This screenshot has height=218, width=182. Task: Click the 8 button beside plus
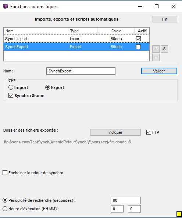pyautogui.click(x=164, y=49)
